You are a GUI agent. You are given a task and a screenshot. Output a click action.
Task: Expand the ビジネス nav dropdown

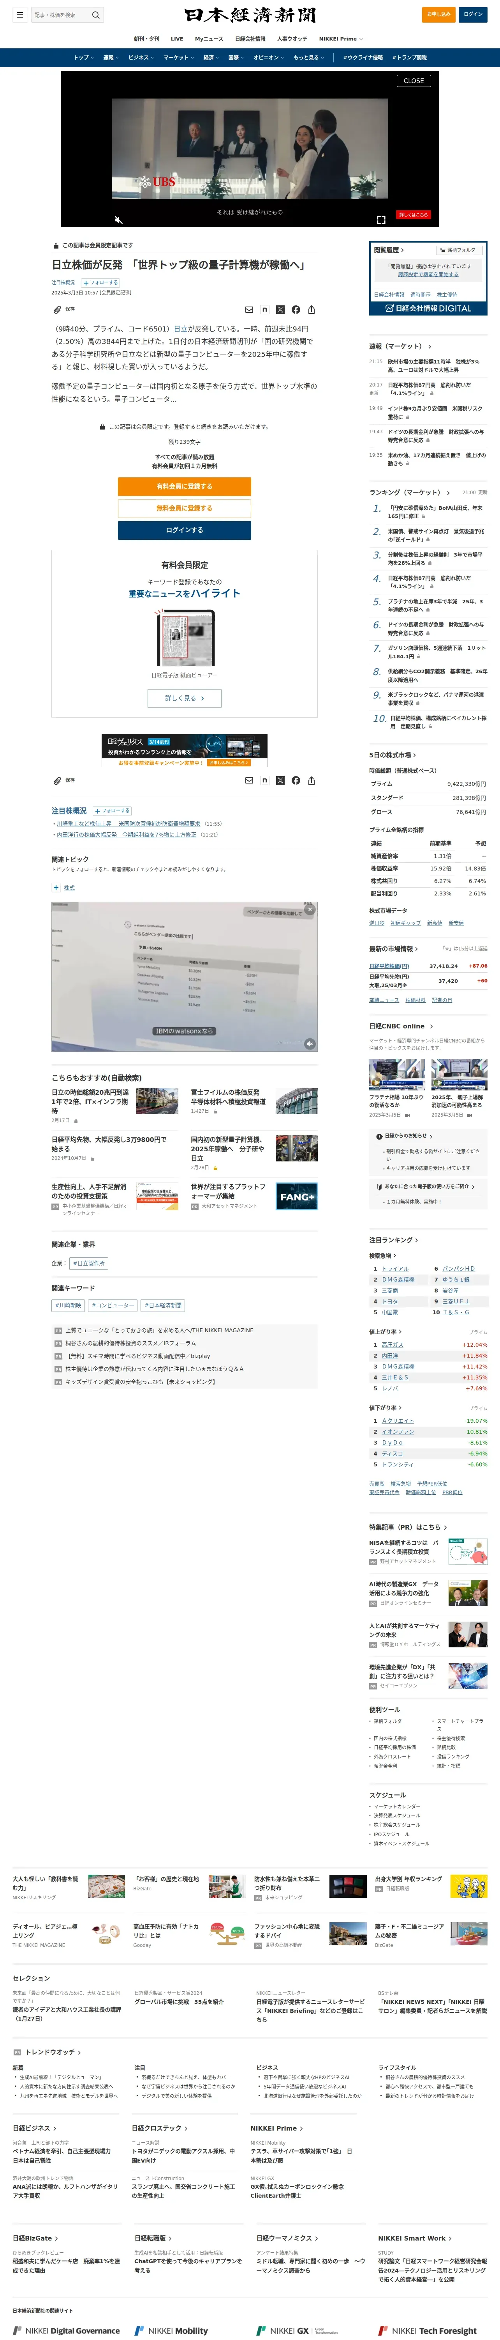[x=141, y=57]
